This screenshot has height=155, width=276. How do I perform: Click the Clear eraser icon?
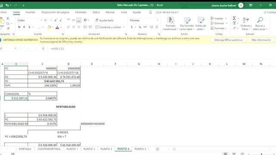[x=234, y=28]
